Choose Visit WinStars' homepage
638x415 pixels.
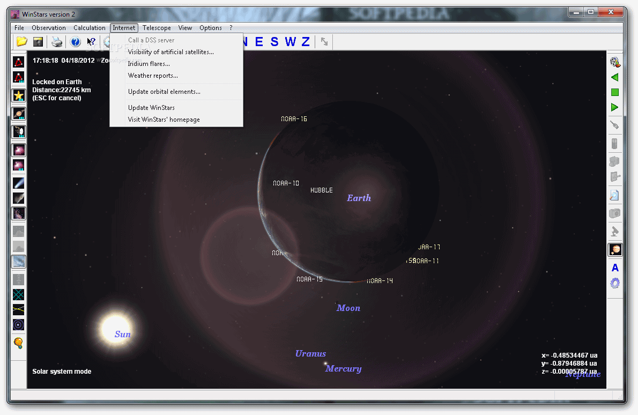pos(176,120)
